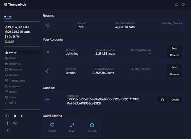Viewport: 191px width, 139px height.
Task: Click the Chain link icon
Action: pos(6,92)
